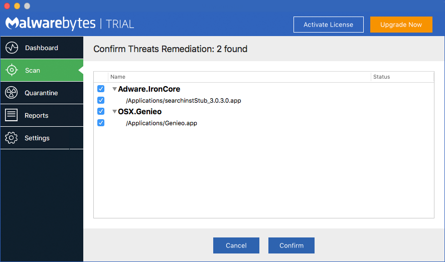Click the Reports document icon

12,115
